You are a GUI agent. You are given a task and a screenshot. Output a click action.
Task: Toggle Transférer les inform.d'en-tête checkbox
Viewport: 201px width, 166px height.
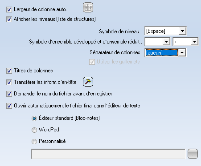pos(9,82)
